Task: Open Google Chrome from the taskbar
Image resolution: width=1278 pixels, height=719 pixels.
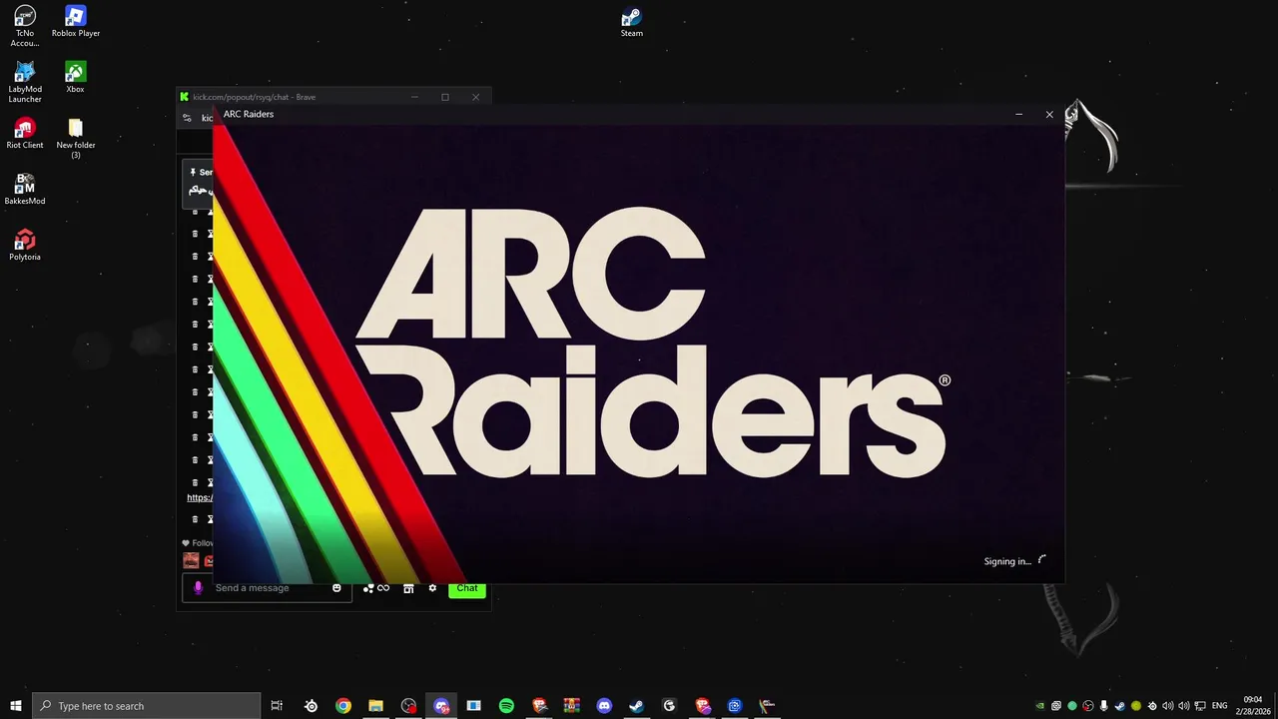Action: click(x=343, y=706)
